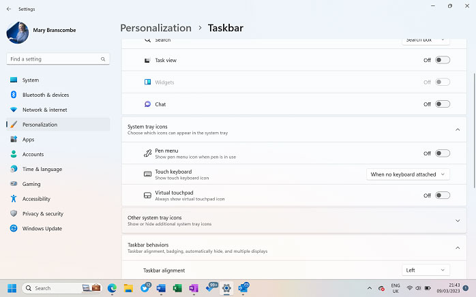Open the Taskbar alignment dropdown
The height and width of the screenshot is (297, 476).
click(426, 270)
